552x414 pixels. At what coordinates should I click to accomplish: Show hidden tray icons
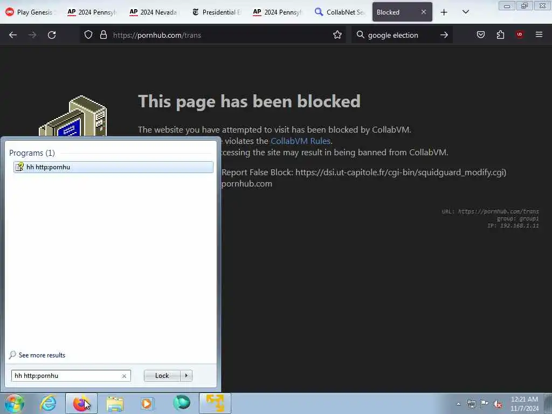pos(458,404)
